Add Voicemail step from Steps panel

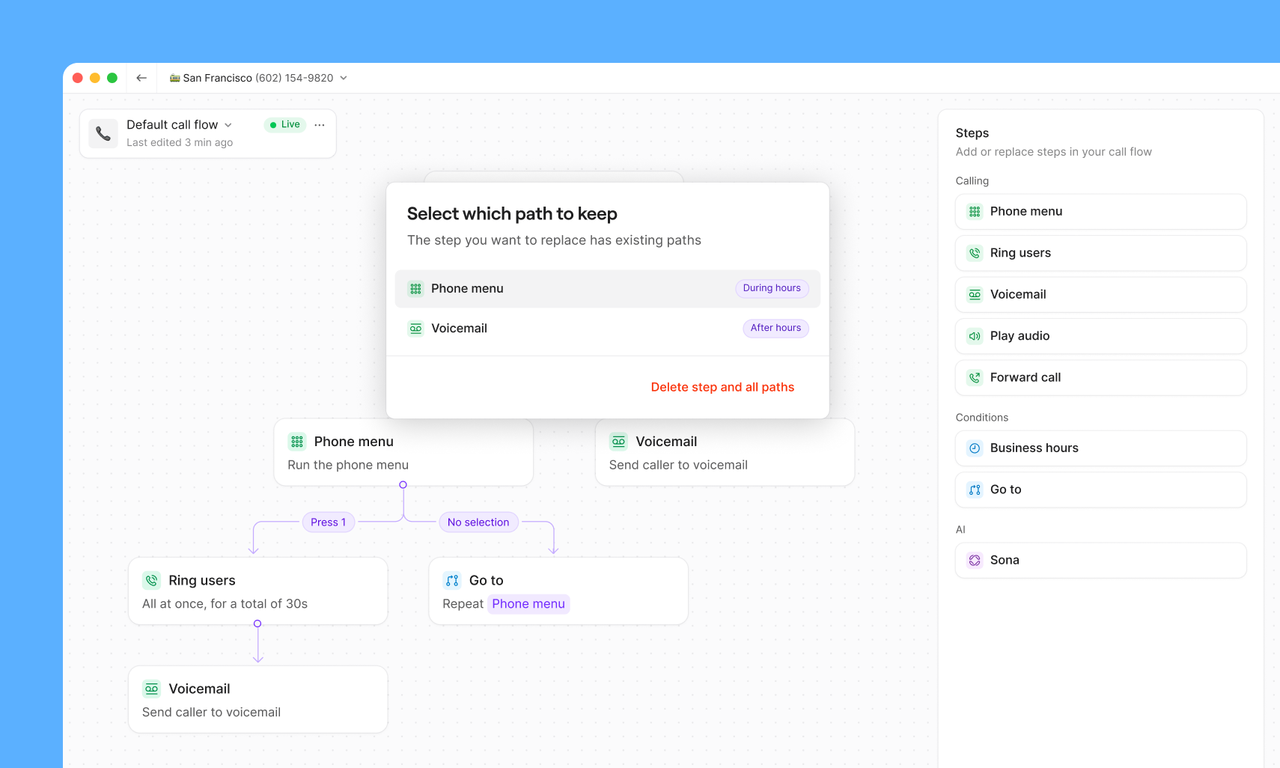[x=1100, y=295]
